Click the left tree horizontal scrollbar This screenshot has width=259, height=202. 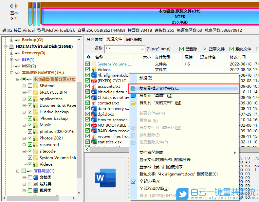(39, 198)
